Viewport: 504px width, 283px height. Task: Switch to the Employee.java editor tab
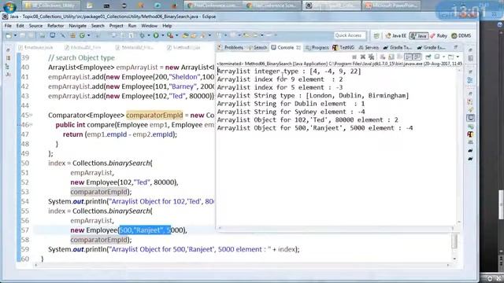click(35, 47)
